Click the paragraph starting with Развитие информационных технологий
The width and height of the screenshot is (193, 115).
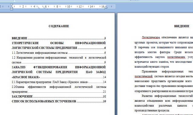164,103
